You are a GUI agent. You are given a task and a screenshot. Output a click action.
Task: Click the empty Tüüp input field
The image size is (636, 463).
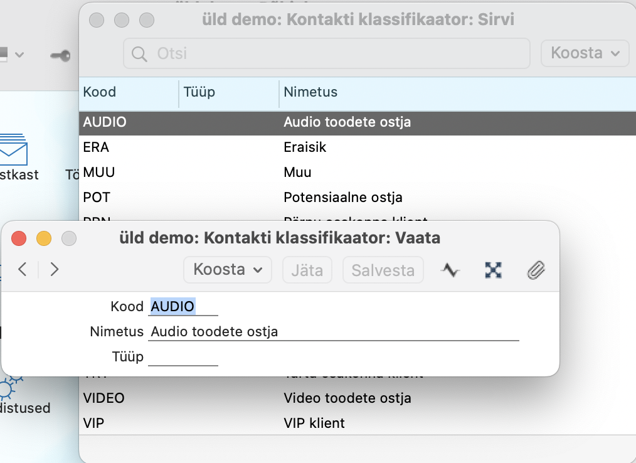(183, 357)
